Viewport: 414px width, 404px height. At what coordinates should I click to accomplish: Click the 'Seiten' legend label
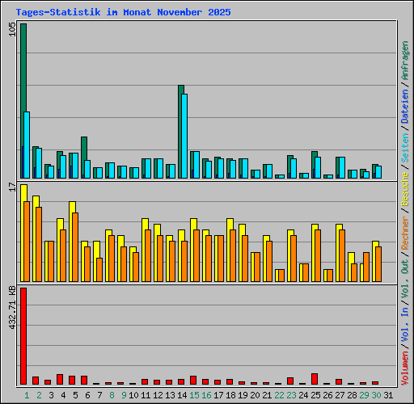coord(405,148)
